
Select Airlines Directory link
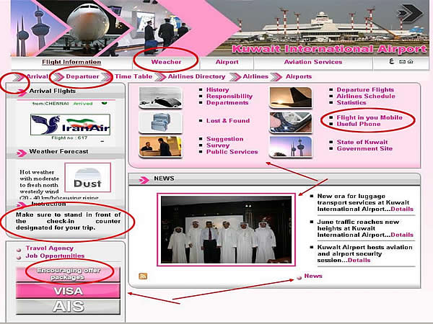tap(196, 76)
